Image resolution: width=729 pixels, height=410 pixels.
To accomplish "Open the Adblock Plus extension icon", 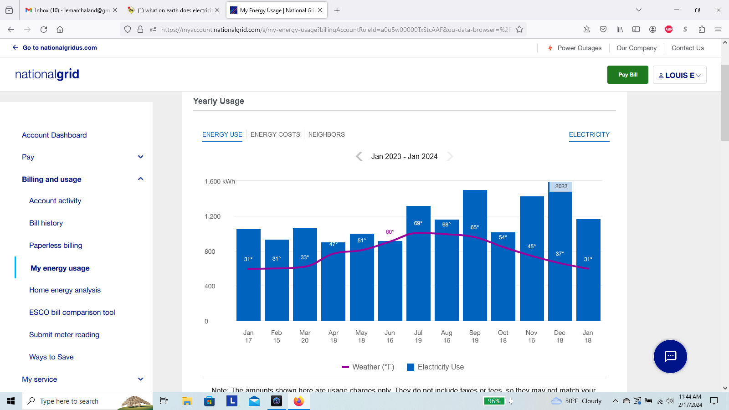I will (x=669, y=29).
